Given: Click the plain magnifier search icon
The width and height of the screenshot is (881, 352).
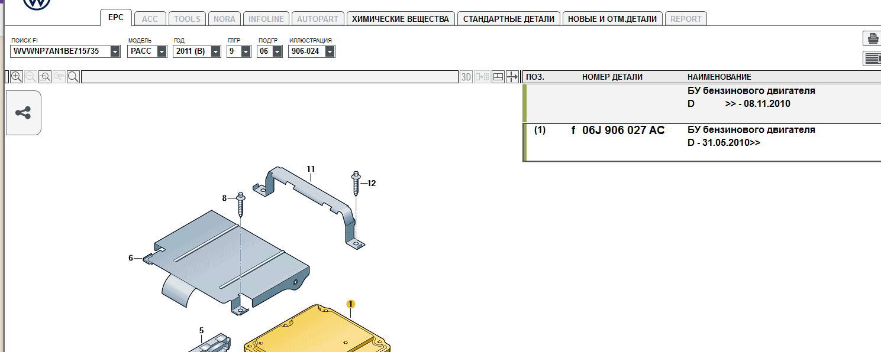Looking at the screenshot, I should 73,77.
